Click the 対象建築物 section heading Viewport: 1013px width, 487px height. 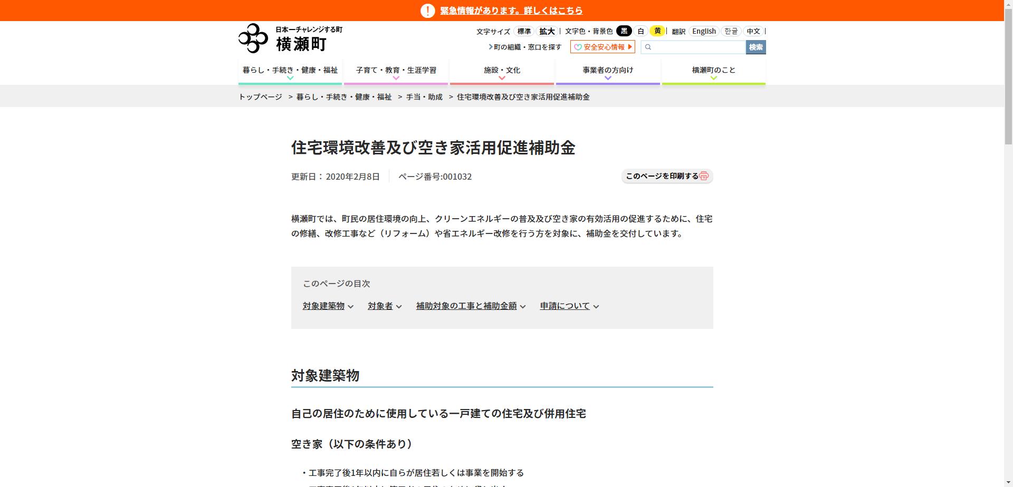325,375
